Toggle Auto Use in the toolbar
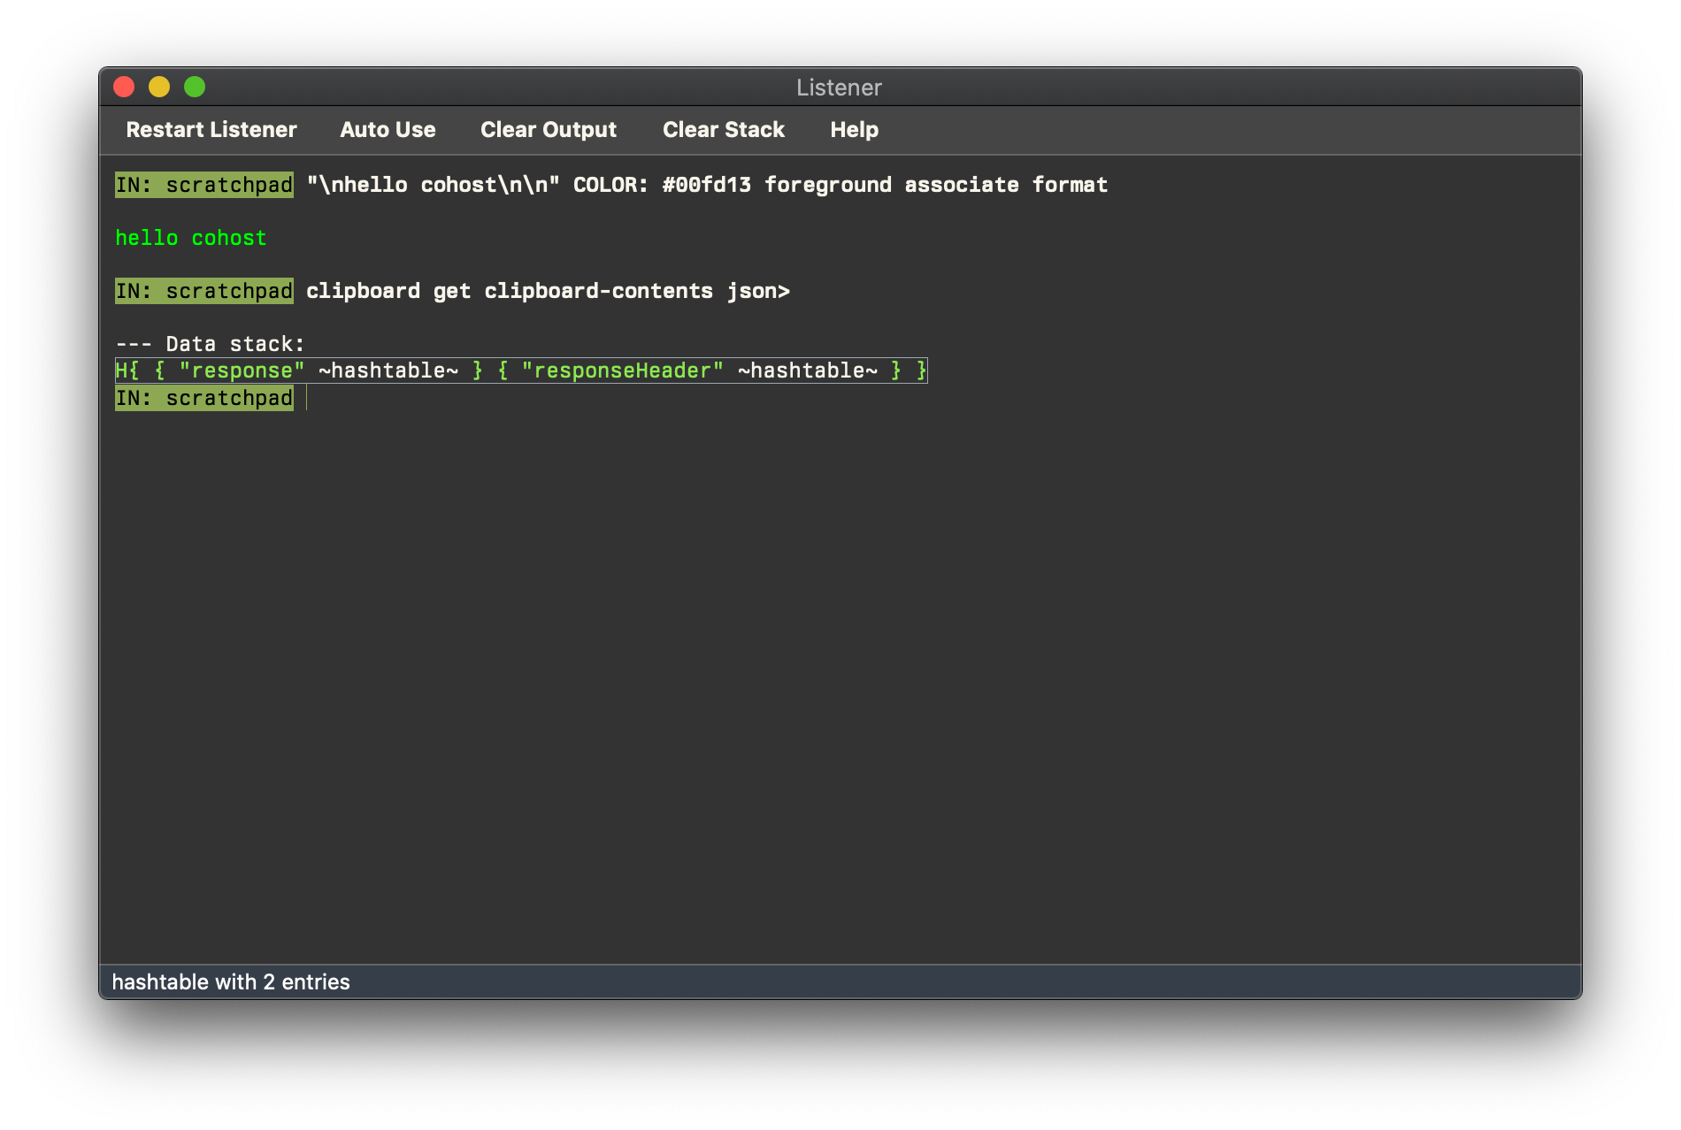Viewport: 1681px width, 1130px height. point(388,130)
